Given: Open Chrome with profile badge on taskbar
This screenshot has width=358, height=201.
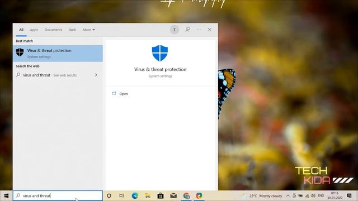Looking at the screenshot, I should click(x=186, y=195).
